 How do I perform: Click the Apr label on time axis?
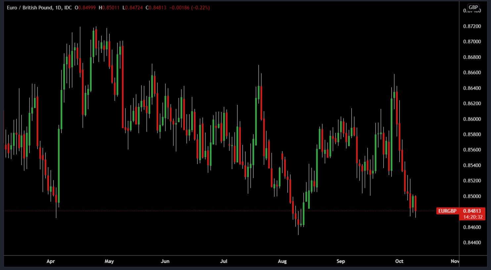(x=51, y=261)
